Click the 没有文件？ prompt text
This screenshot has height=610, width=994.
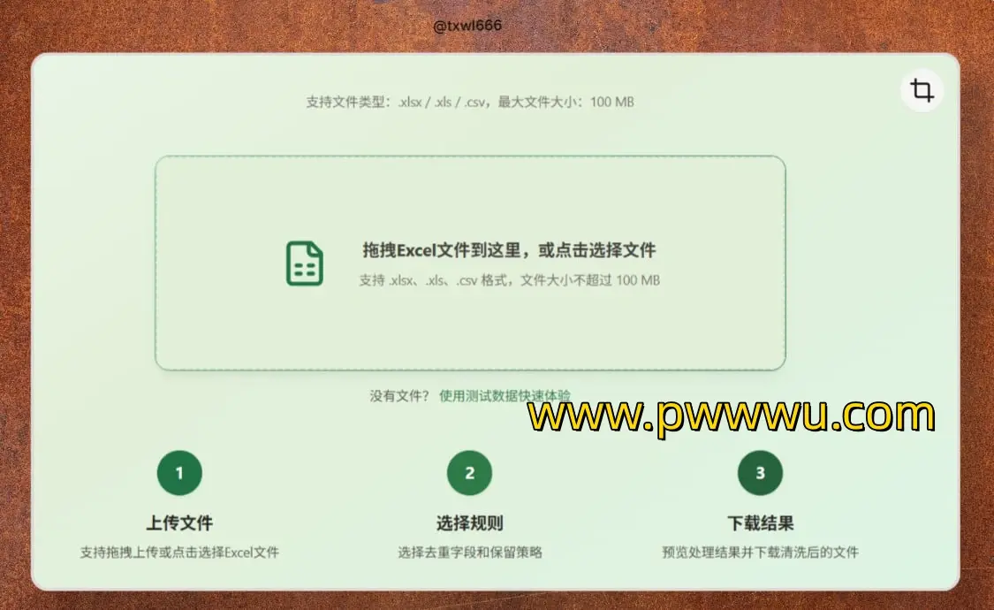[x=400, y=396]
